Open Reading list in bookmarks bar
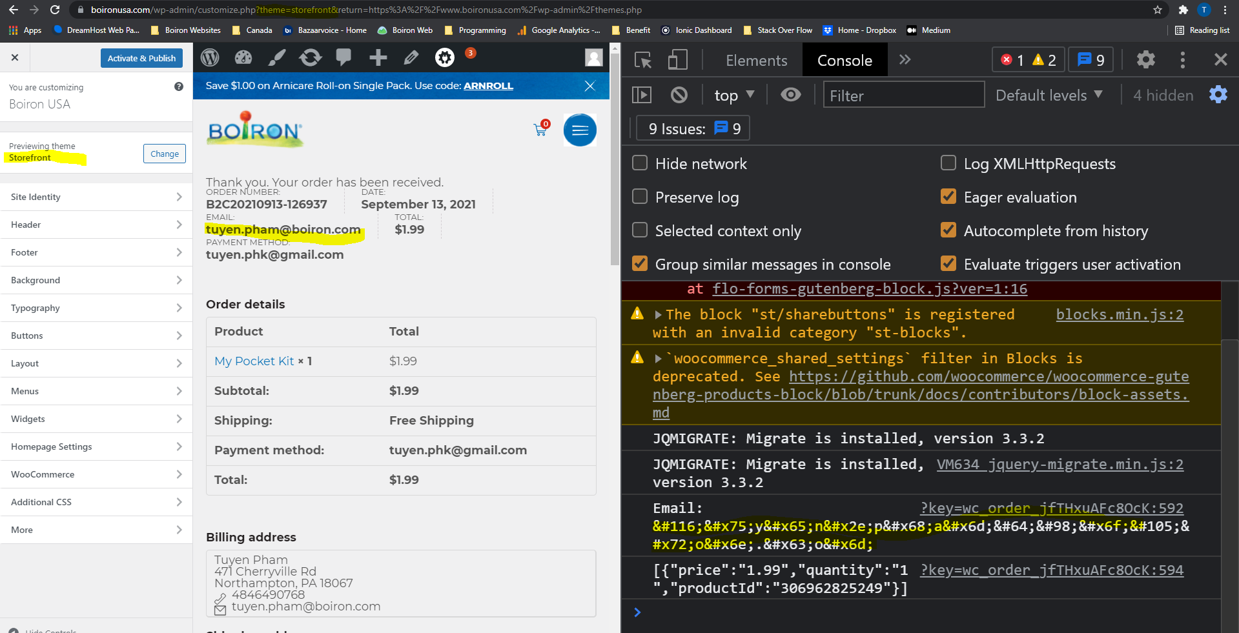1239x633 pixels. (x=1202, y=30)
